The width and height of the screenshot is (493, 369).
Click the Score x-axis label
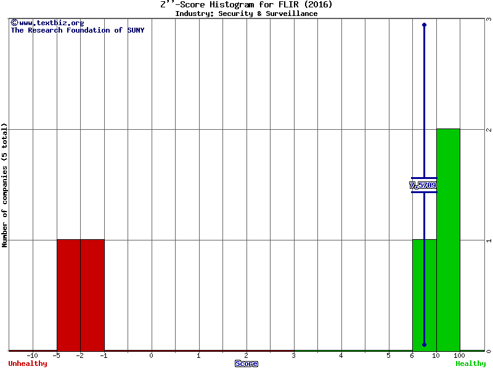246,363
